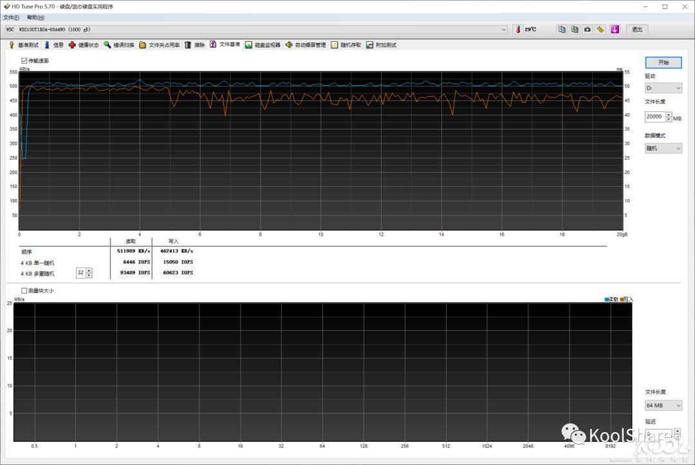Open the 磁盘监视器 disk monitor tab

point(263,45)
